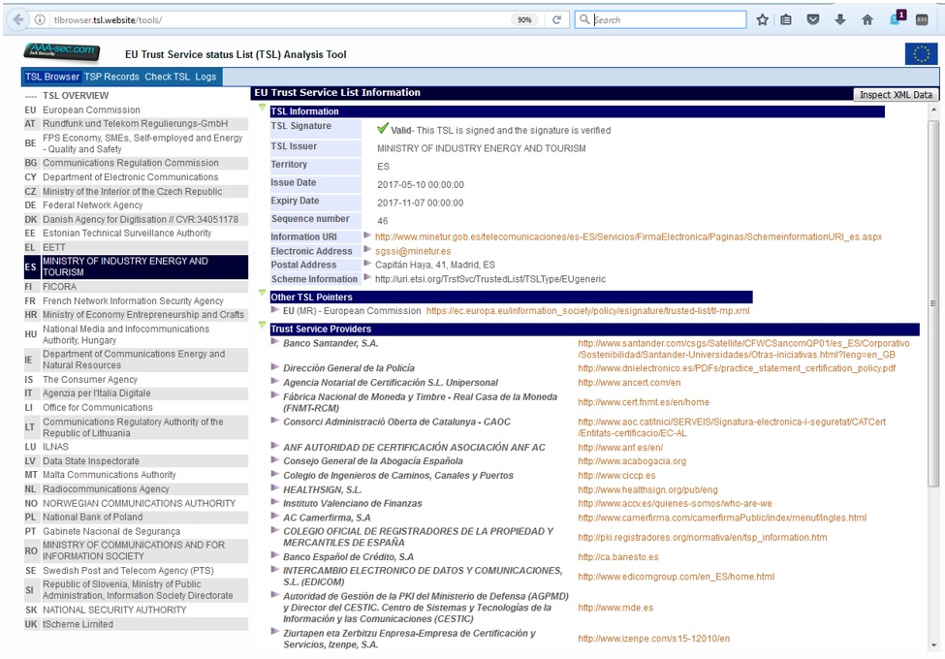This screenshot has height=659, width=945.
Task: Select NL Radiocommunications Agency
Action: click(136, 489)
